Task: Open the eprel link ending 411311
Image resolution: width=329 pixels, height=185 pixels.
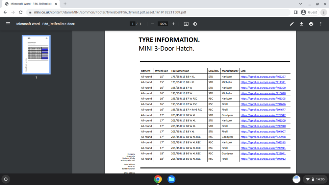Action: 263,82
